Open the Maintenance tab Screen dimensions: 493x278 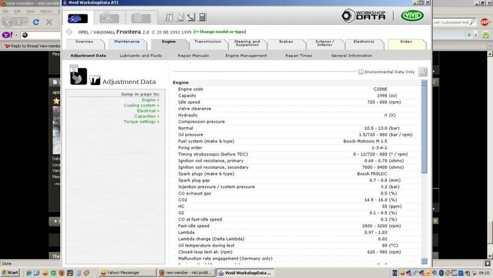click(127, 42)
